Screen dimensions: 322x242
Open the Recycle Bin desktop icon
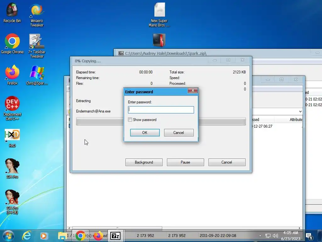tap(12, 12)
